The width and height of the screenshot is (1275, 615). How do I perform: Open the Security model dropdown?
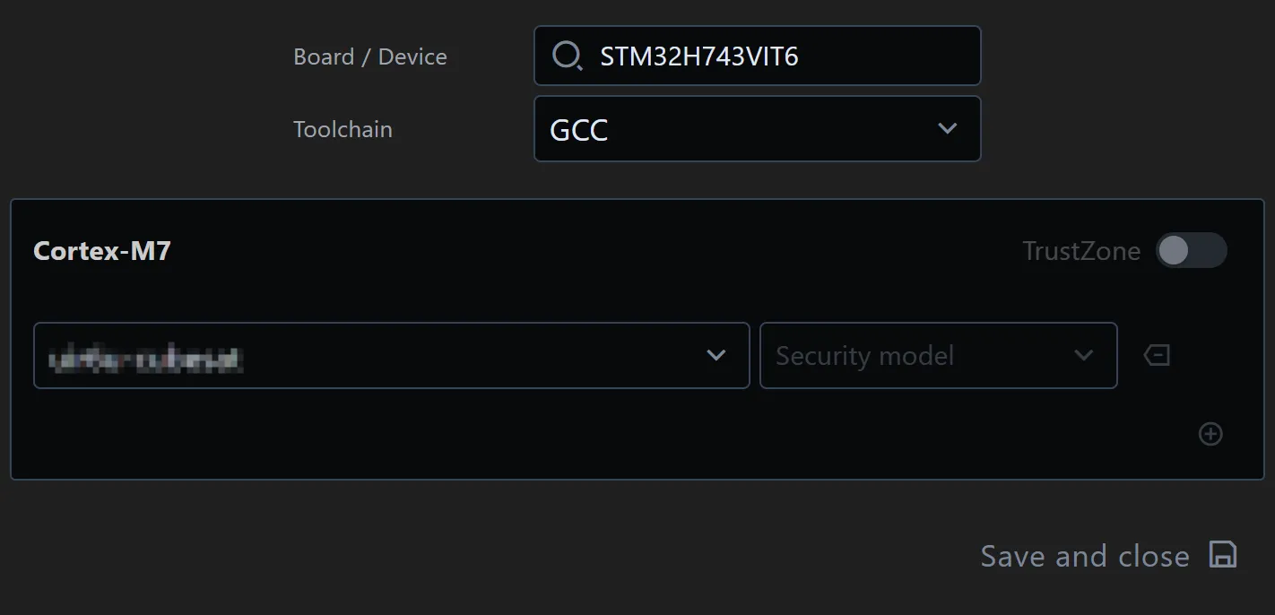(938, 356)
